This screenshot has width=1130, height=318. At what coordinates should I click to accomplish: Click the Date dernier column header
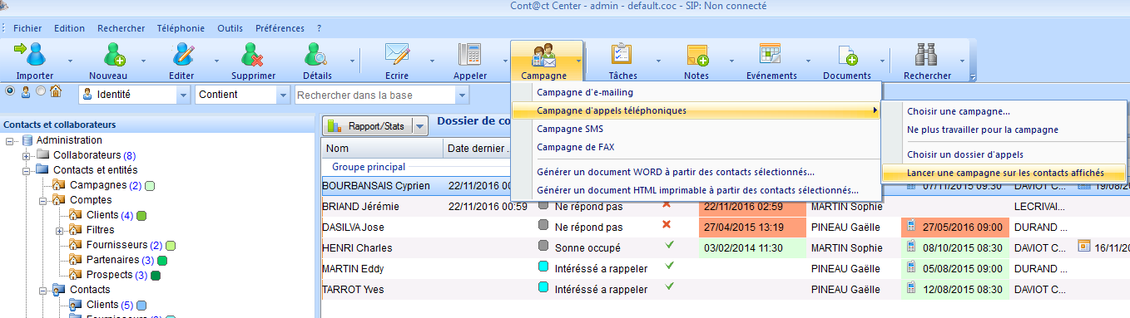478,149
